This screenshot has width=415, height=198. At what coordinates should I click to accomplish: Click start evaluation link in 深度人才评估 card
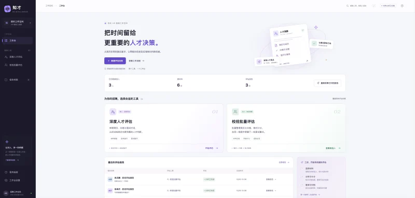(x=212, y=148)
